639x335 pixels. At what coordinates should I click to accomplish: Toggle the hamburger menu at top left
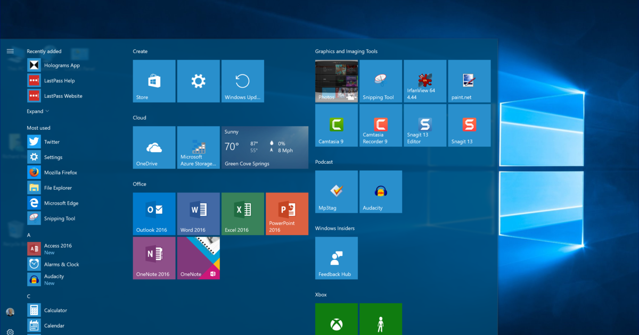[10, 51]
